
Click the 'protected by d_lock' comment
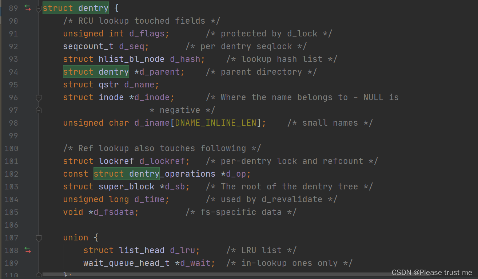tap(269, 34)
